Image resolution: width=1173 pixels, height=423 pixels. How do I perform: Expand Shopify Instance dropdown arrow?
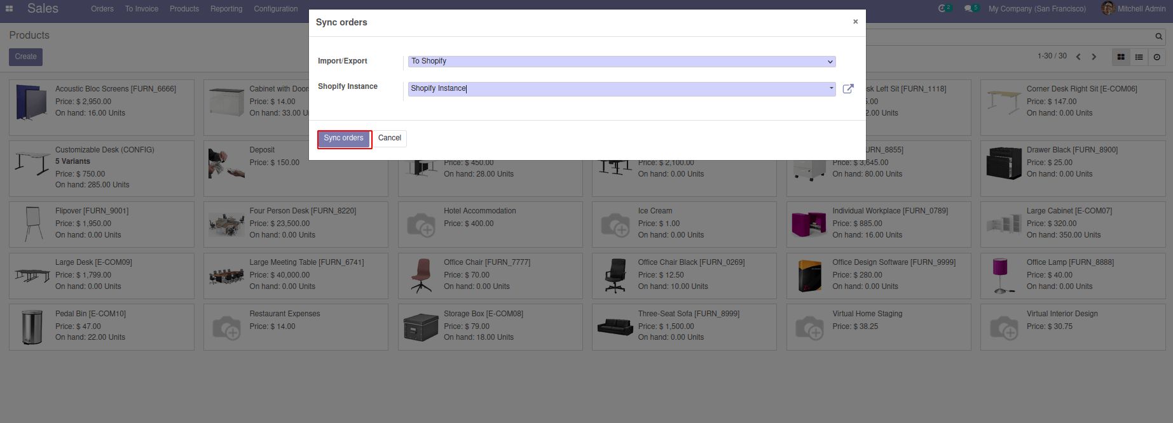click(831, 88)
